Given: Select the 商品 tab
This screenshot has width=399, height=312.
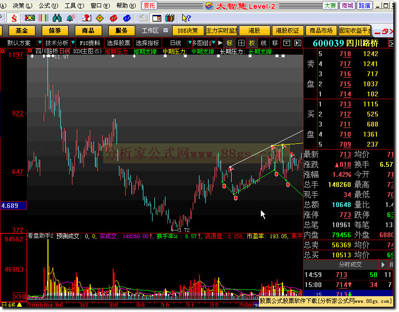Looking at the screenshot, I should [88, 31].
